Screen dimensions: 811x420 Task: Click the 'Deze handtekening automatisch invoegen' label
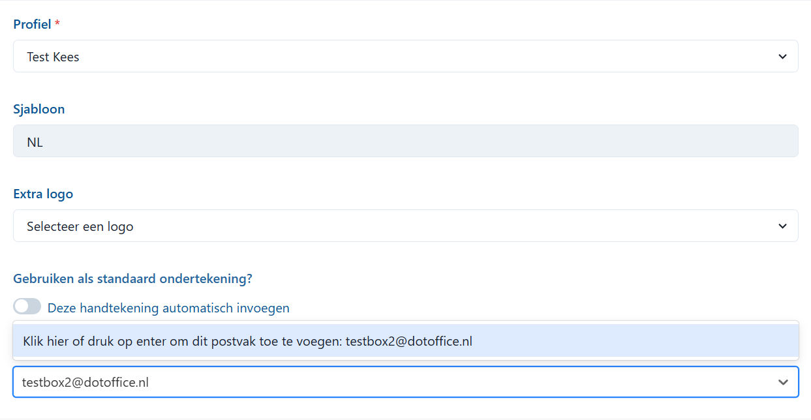point(168,308)
